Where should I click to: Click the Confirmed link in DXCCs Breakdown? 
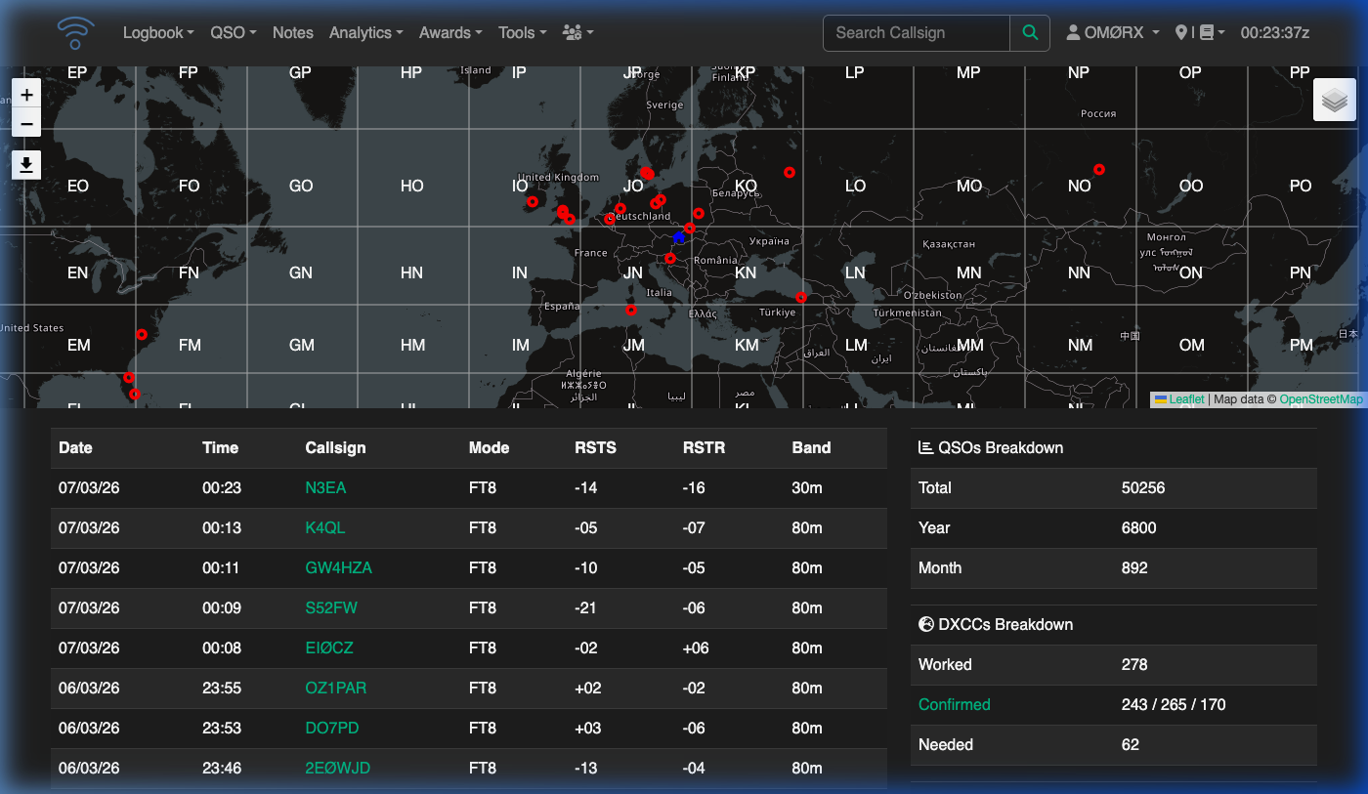[x=954, y=704]
